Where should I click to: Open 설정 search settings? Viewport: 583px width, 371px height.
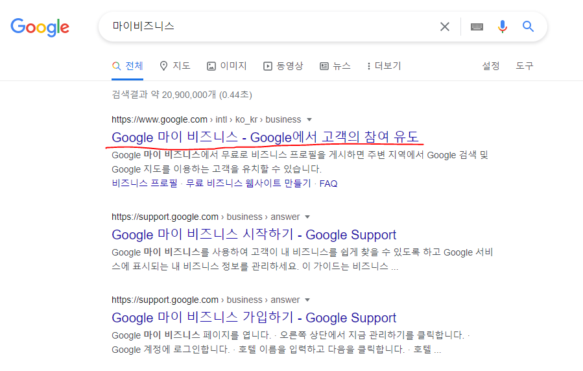click(491, 66)
